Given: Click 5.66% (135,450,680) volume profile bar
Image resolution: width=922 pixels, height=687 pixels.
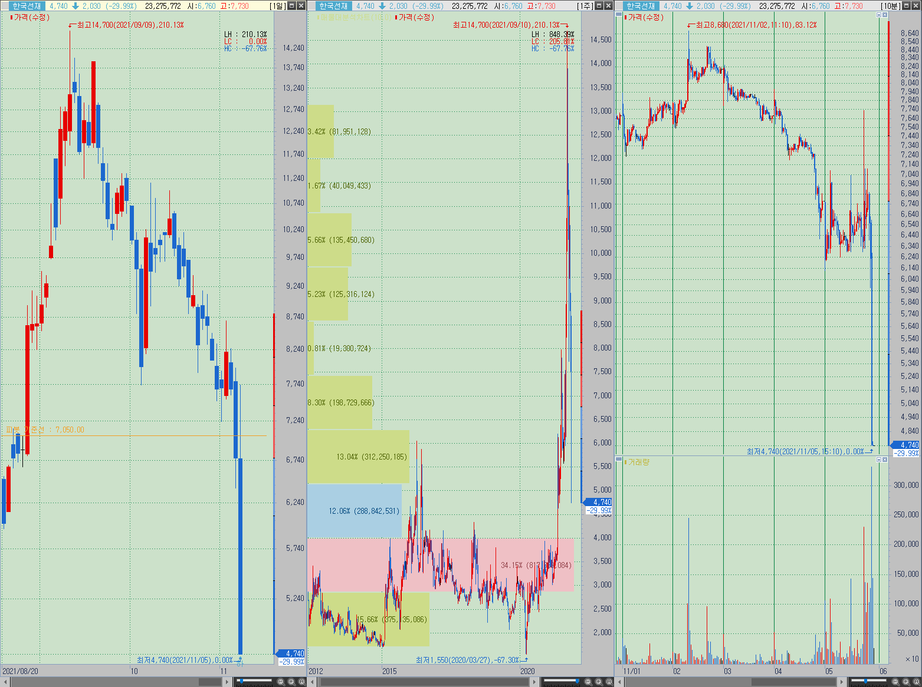Looking at the screenshot, I should point(330,240).
